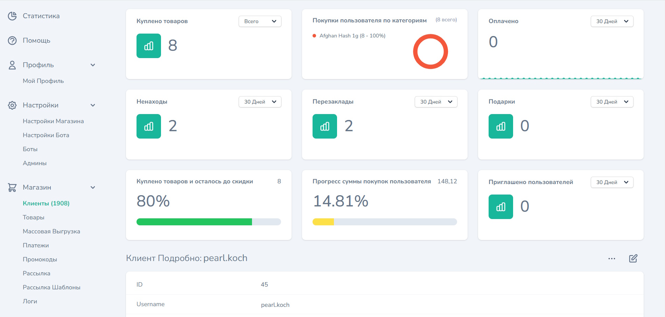The width and height of the screenshot is (665, 317).
Task: Open the 30 Дней dropdown in Оплачено
Action: pyautogui.click(x=612, y=21)
